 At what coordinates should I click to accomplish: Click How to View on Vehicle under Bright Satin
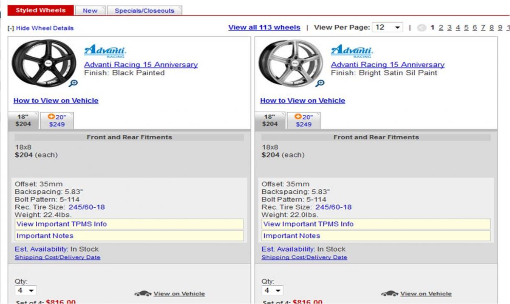pos(303,101)
